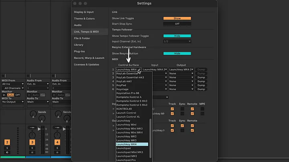Image resolution: width=289 pixels, height=162 pixels.
Task: Toggle track 4 activator button
Action: click(x=57, y=142)
